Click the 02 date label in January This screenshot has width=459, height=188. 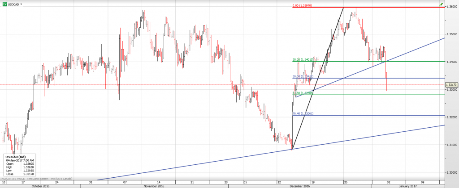pyautogui.click(x=389, y=182)
